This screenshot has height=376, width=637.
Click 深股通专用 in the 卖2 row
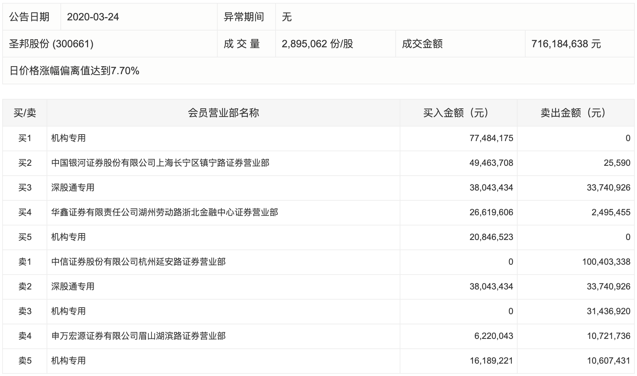(73, 287)
